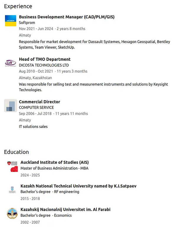180x229 pixels.
Task: Click the Experience section heading
Action: (18, 6)
